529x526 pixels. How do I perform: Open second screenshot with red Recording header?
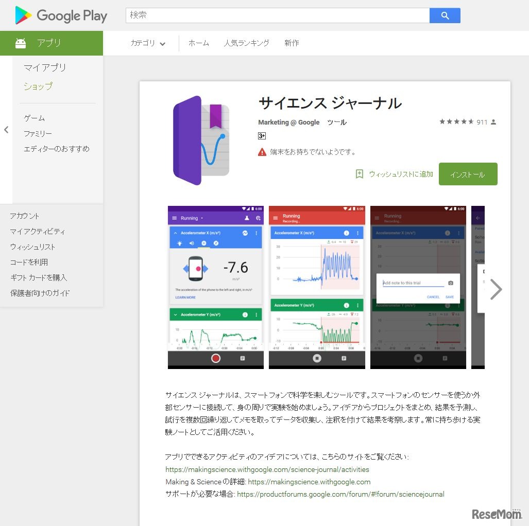(317, 287)
